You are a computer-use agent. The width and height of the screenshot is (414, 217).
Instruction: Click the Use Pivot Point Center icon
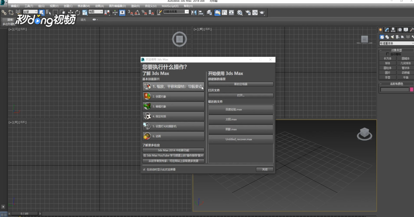(x=107, y=12)
